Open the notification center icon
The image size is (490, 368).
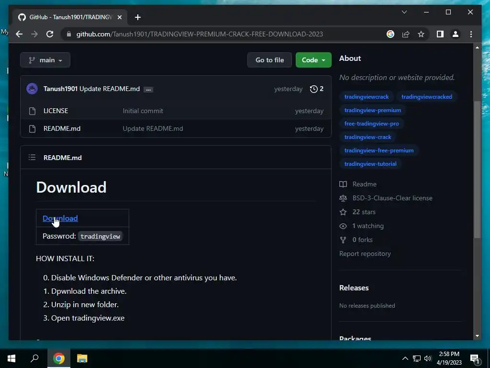[475, 358]
